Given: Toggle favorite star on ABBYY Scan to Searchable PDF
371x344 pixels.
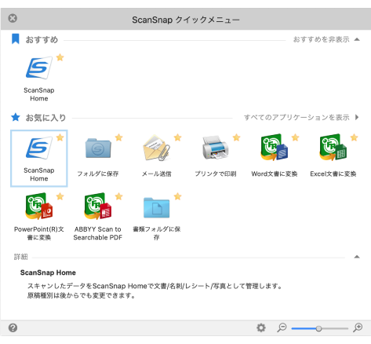Looking at the screenshot, I should point(119,196).
